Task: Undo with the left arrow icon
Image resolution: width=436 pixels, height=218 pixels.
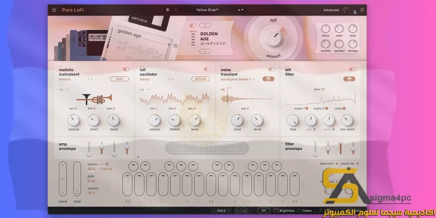Action: click(238, 211)
